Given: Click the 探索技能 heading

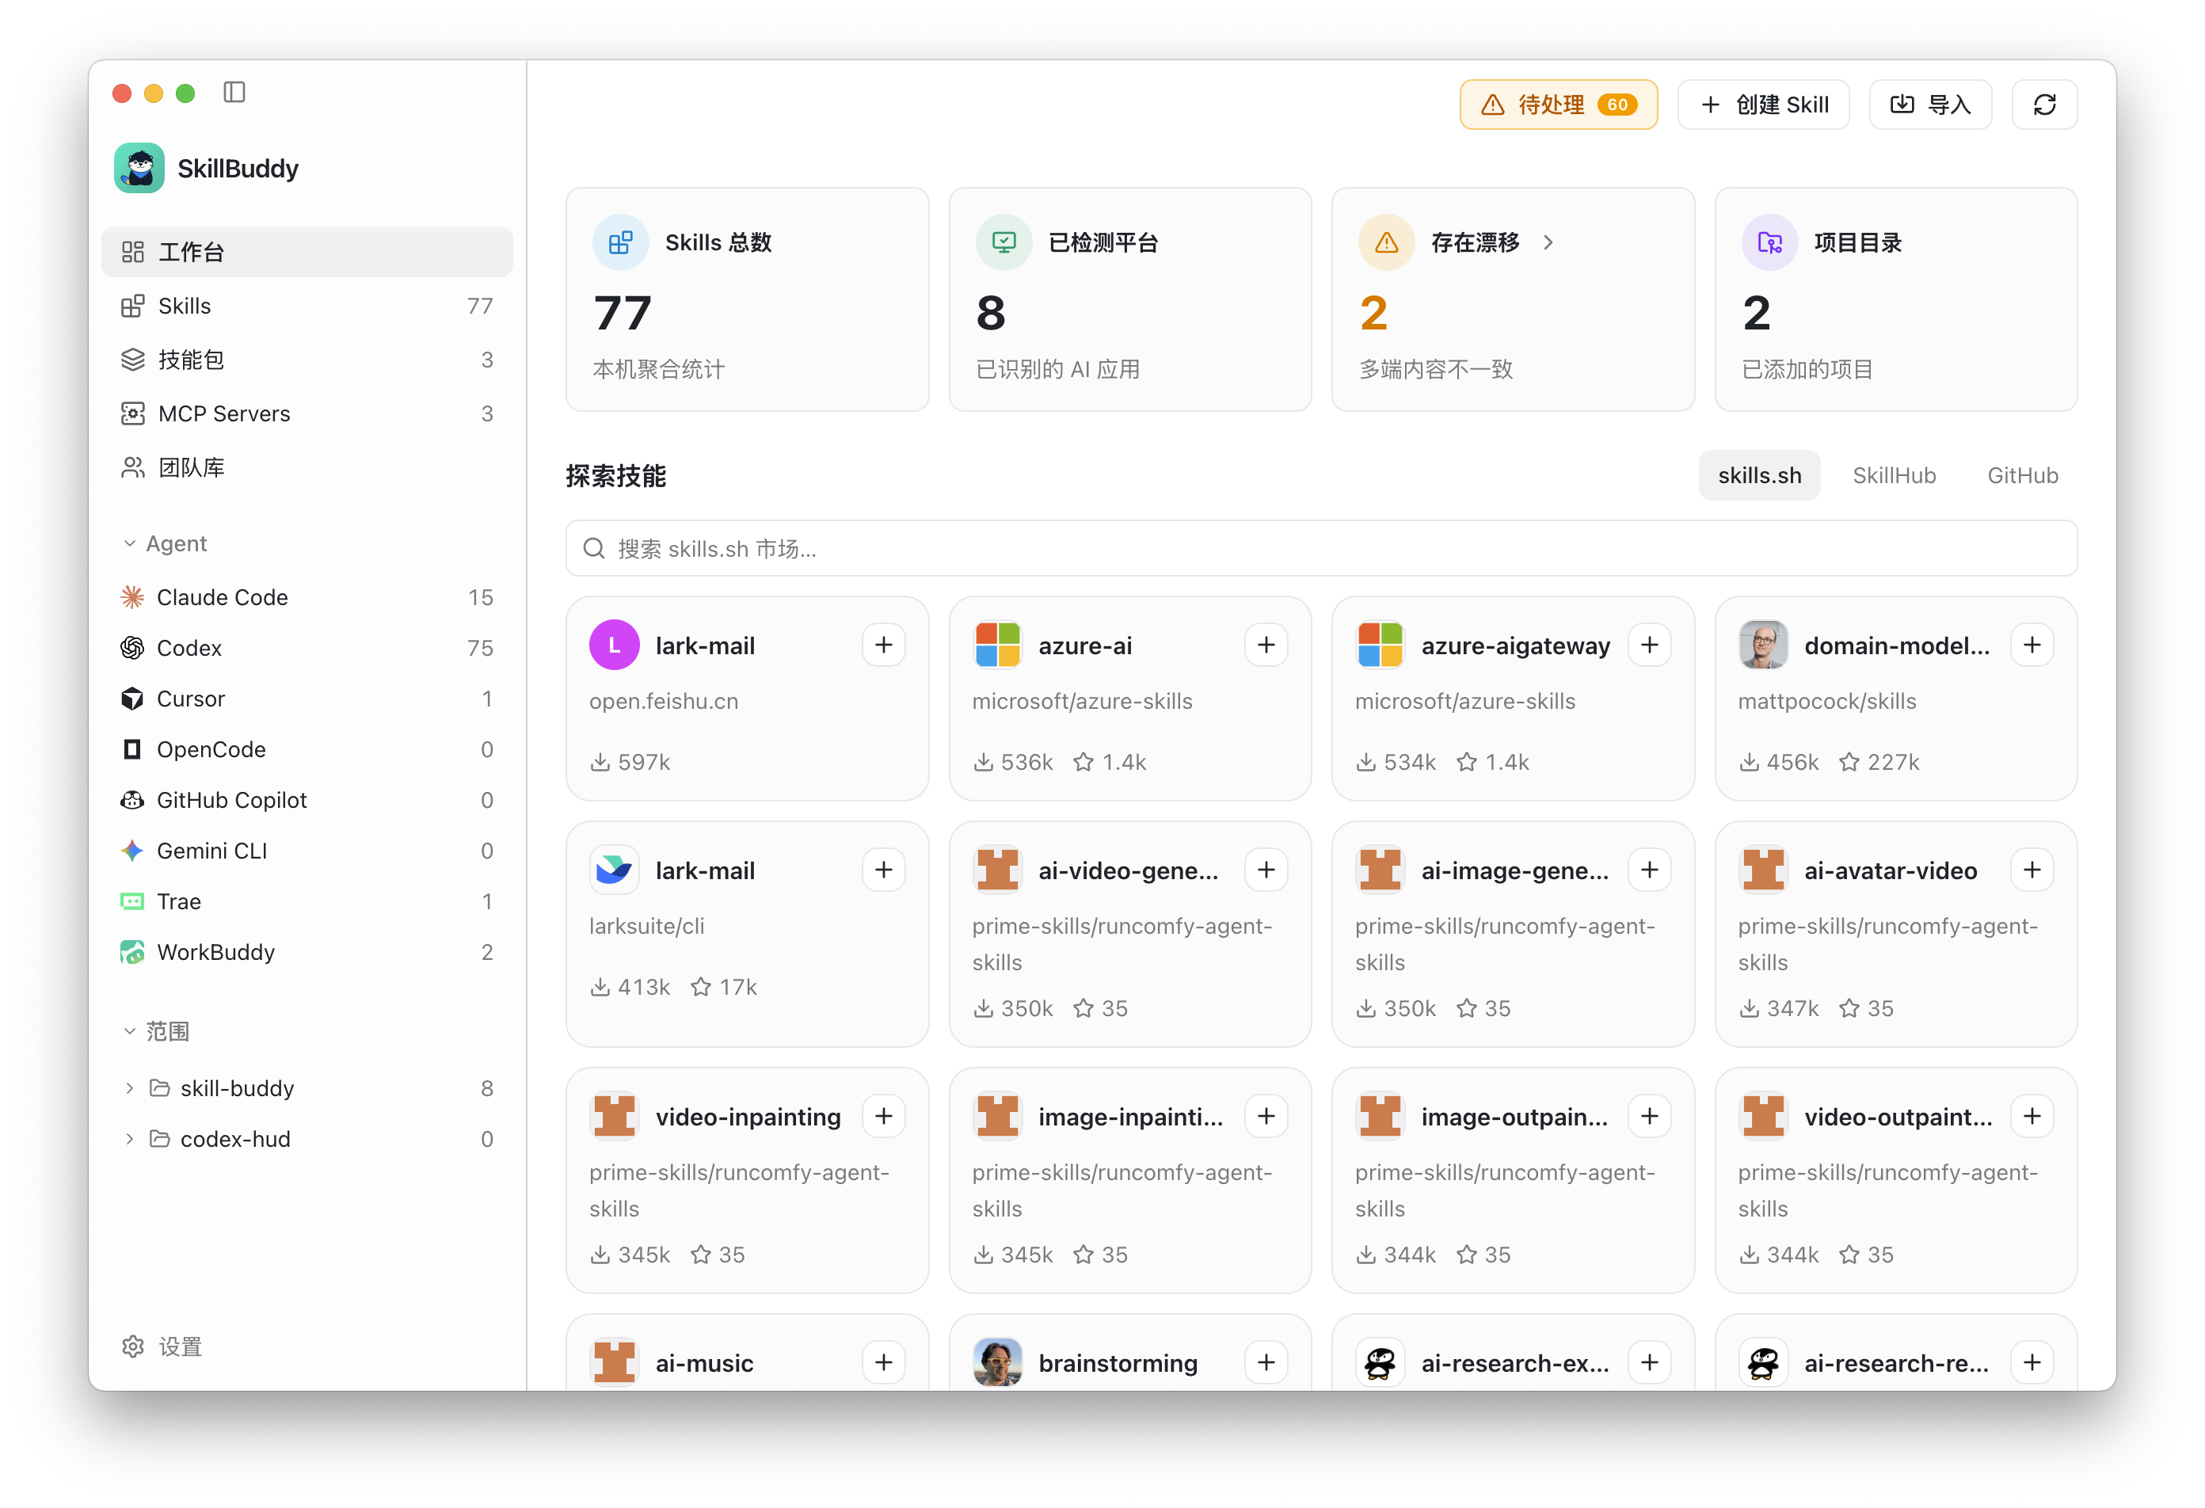Looking at the screenshot, I should [x=615, y=477].
